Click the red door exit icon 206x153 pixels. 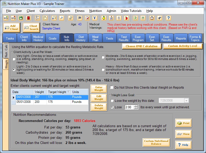(29, 18)
